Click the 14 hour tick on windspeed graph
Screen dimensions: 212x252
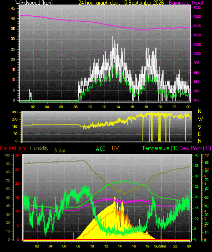click(118, 107)
